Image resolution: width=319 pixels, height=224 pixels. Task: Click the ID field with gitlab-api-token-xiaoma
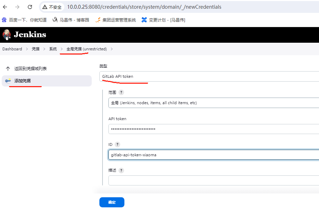click(x=214, y=155)
